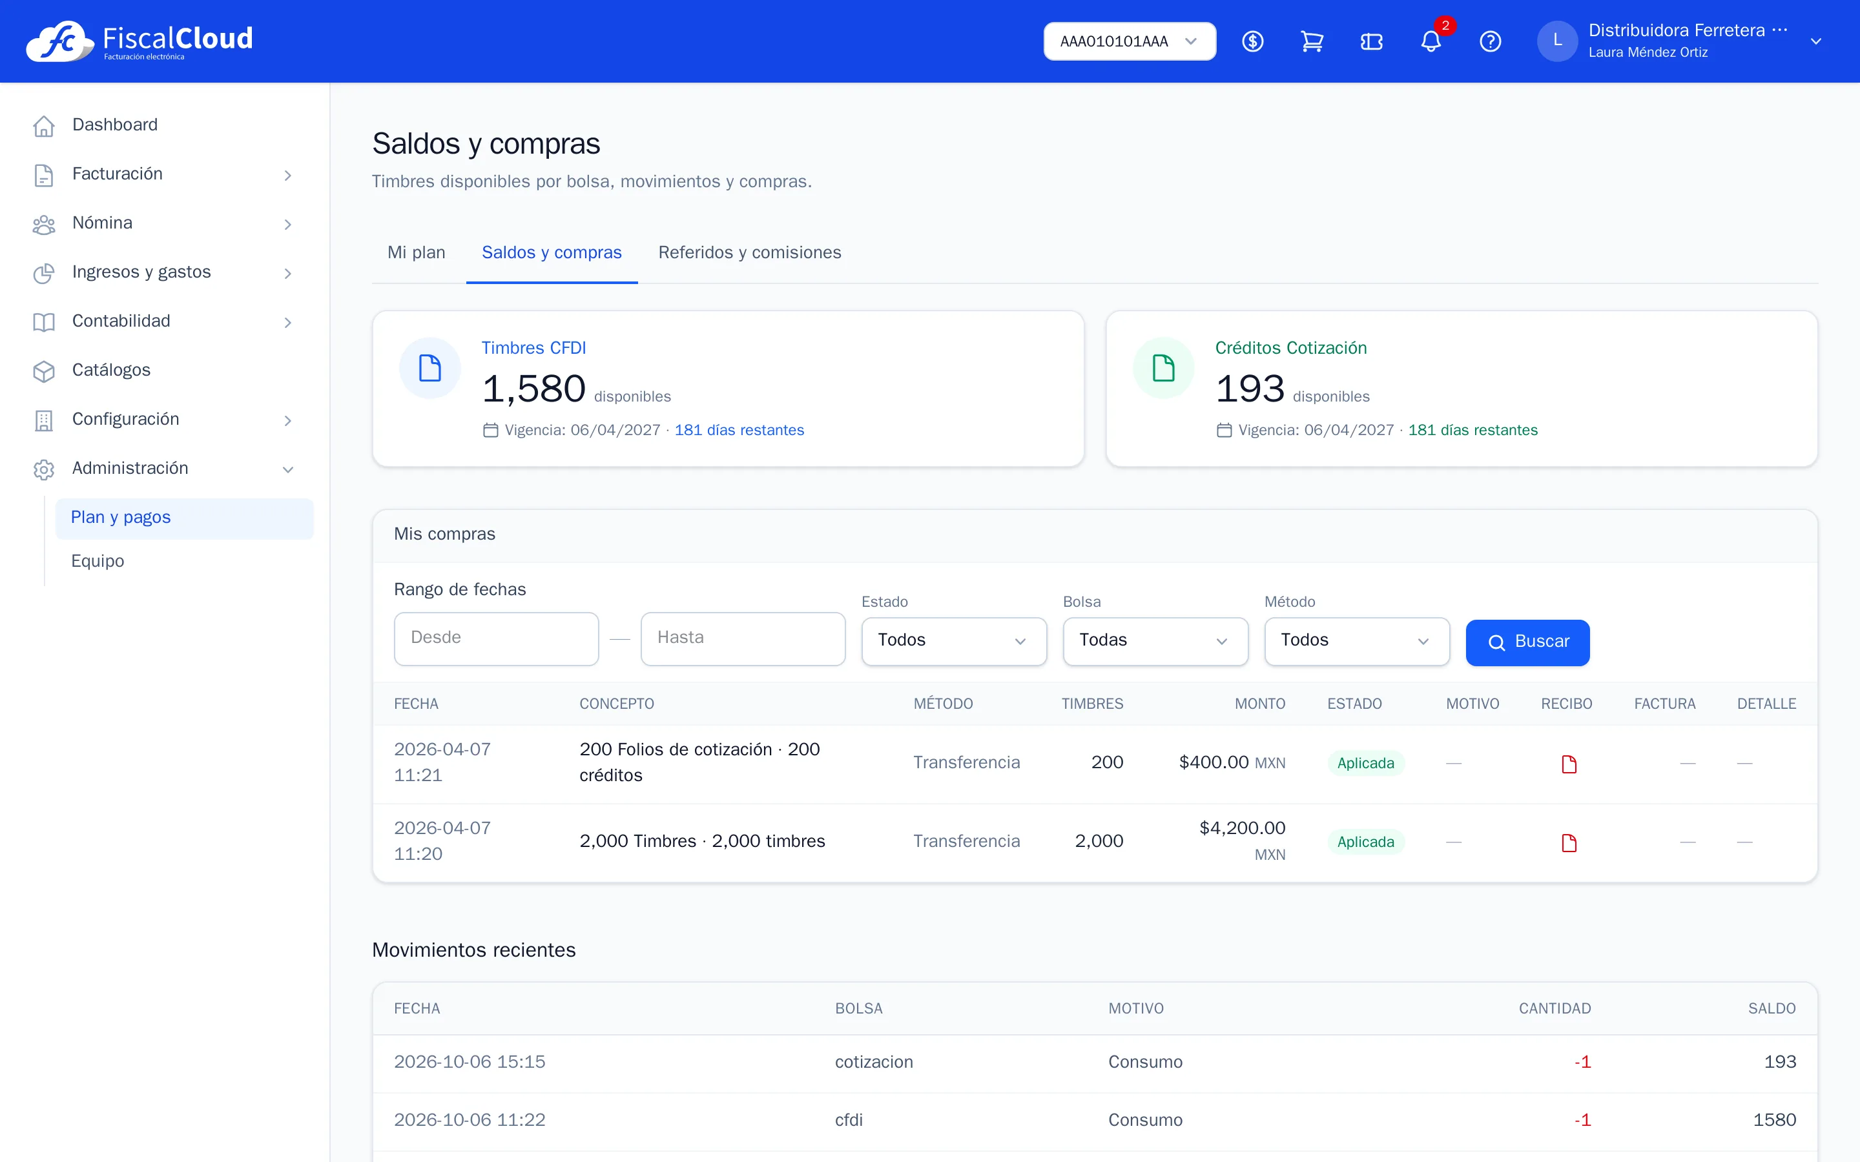Open receipt PDF for 200 Folios purchase
This screenshot has height=1162, width=1860.
1569,764
